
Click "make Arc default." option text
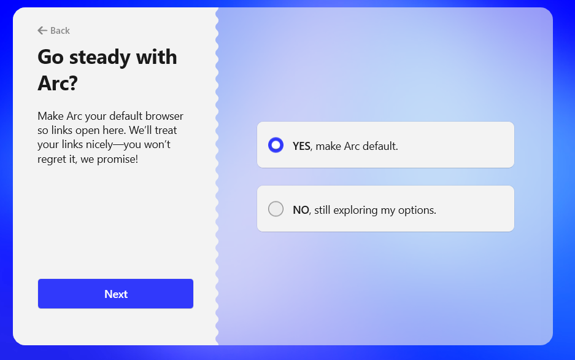357,146
